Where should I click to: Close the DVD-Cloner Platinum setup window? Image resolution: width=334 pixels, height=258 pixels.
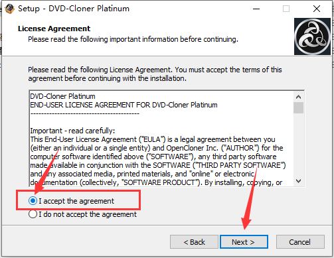pos(317,9)
